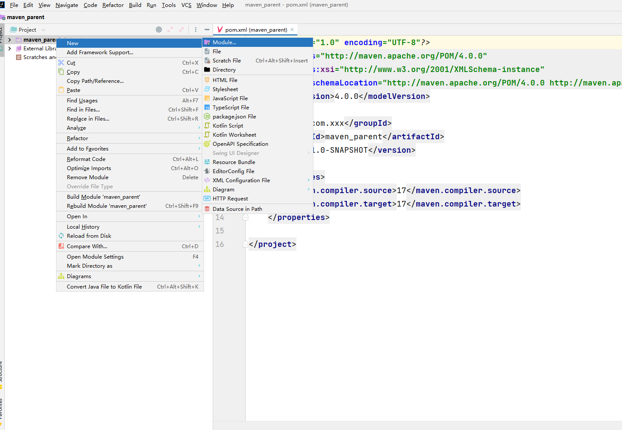Click the Scratch File icon
The image size is (622, 430).
coord(207,61)
